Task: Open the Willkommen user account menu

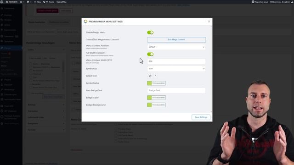Action: point(281,2)
